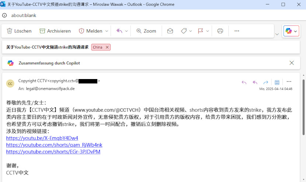Dismiss the Copilot summary bar

click(292, 63)
